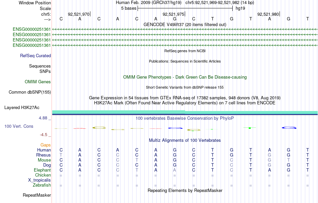Click the ---> sequence direction label
This screenshot has width=318, height=203.
point(47,19)
